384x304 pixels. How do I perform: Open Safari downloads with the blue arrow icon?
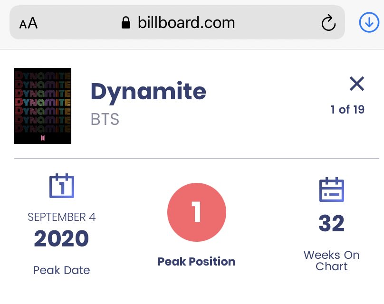click(x=369, y=22)
